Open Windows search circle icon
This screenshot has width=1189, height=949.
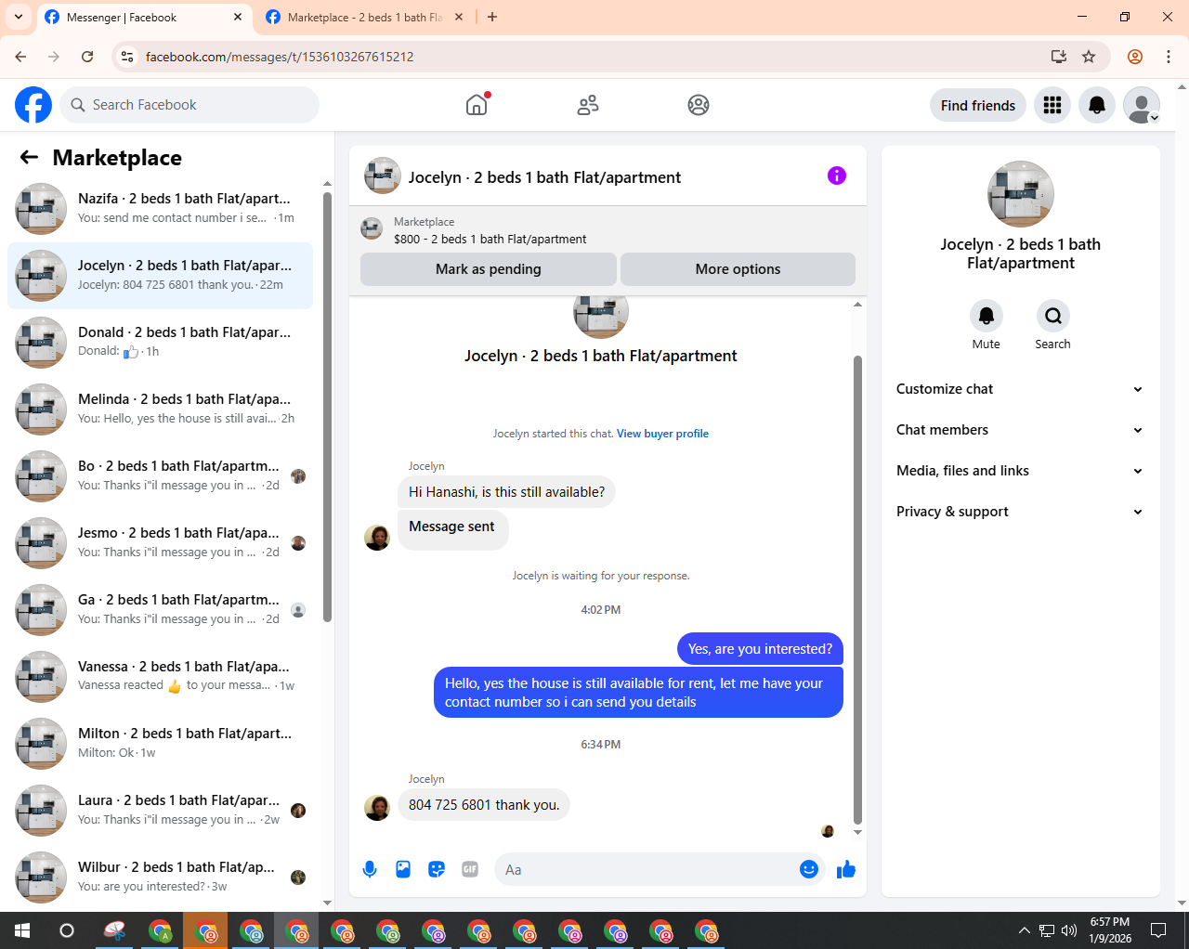pos(67,930)
